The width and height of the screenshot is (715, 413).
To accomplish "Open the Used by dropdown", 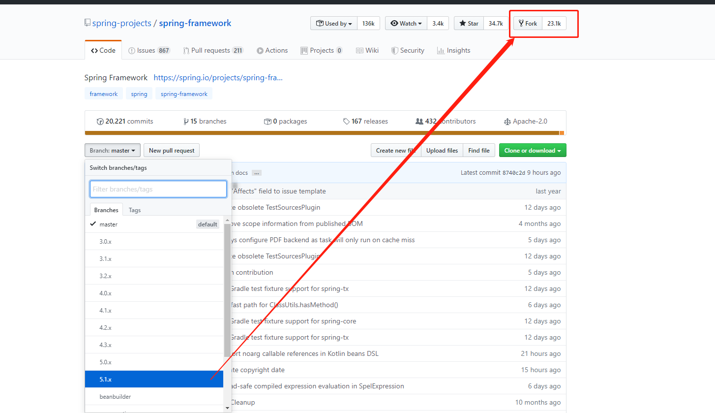I will click(334, 23).
